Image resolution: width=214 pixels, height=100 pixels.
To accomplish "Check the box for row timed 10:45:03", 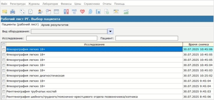I will [4, 70].
